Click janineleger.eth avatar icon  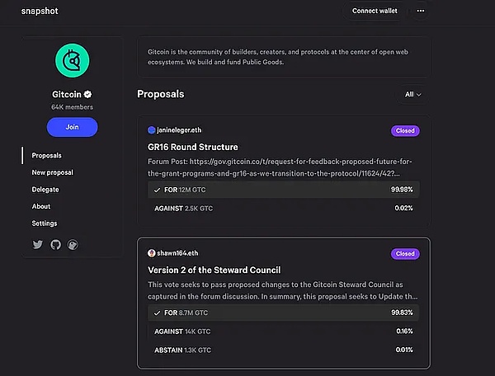151,130
